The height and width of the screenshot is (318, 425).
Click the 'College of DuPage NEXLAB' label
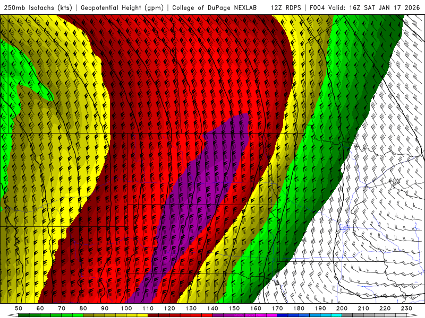215,7
